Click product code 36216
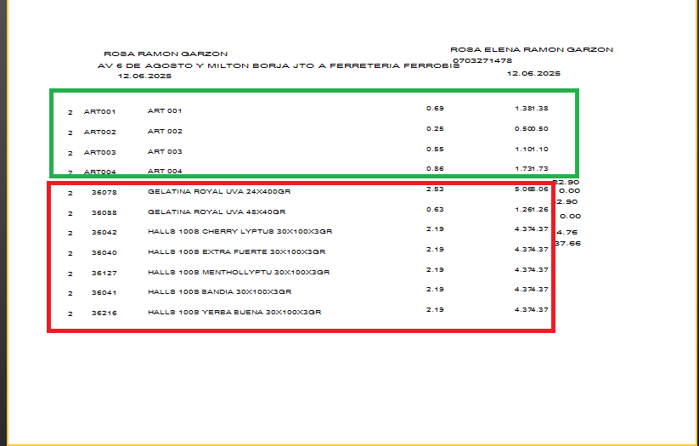 tap(104, 313)
